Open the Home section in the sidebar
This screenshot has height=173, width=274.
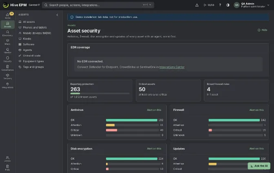point(7,16)
